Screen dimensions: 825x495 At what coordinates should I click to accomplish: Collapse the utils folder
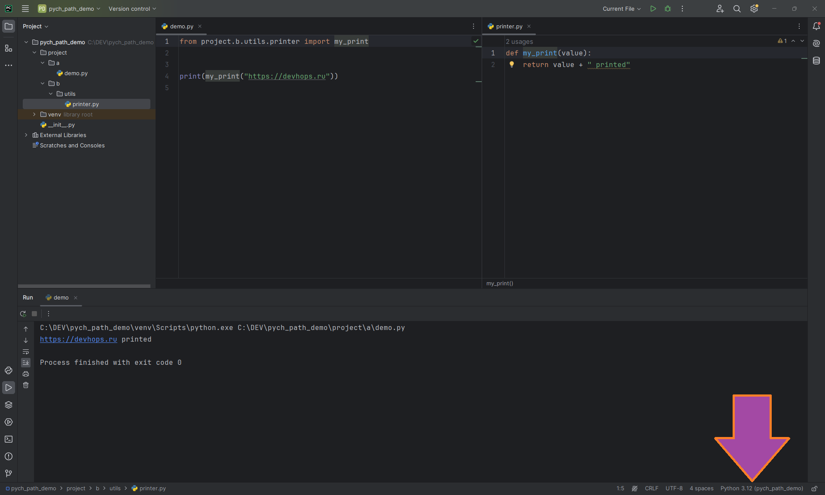(x=51, y=94)
